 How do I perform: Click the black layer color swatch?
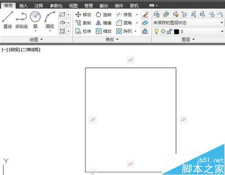click(x=176, y=31)
